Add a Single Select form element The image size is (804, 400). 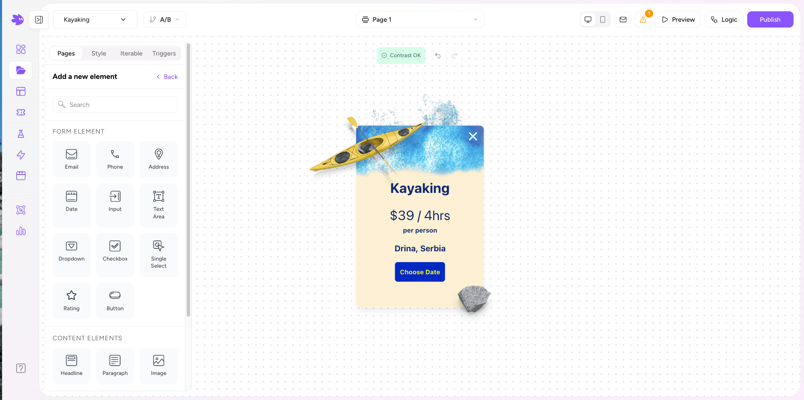(159, 255)
